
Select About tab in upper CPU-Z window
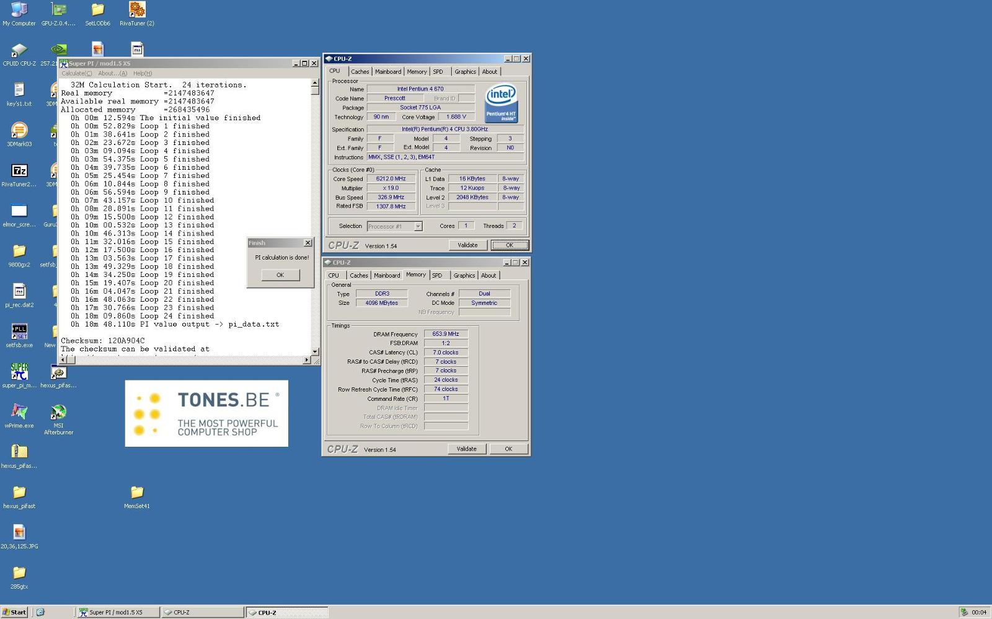click(490, 72)
